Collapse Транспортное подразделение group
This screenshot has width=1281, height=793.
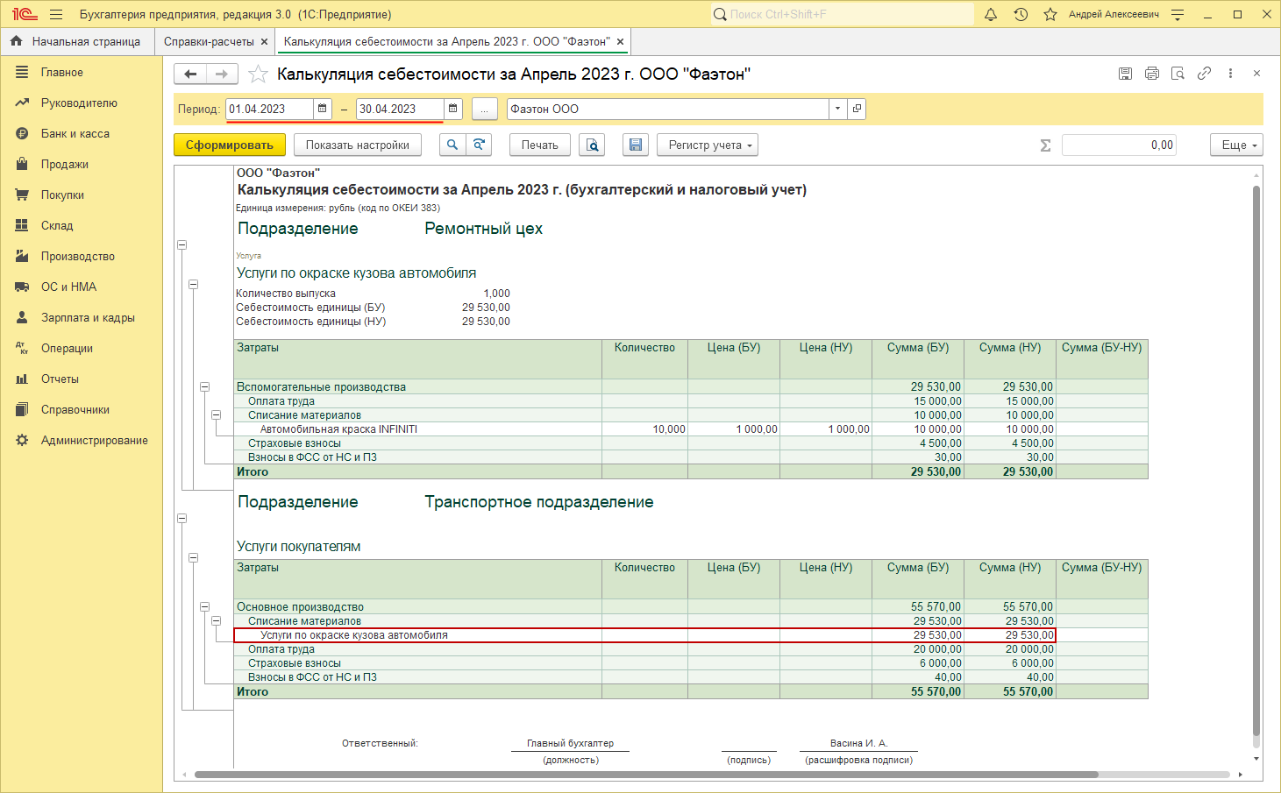click(182, 519)
